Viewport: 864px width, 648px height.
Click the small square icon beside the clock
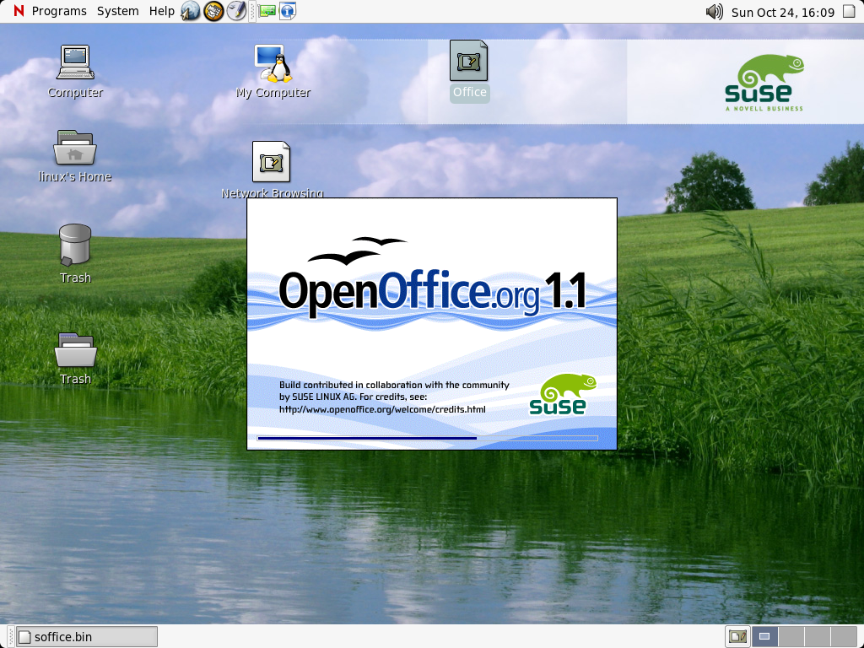(x=849, y=12)
